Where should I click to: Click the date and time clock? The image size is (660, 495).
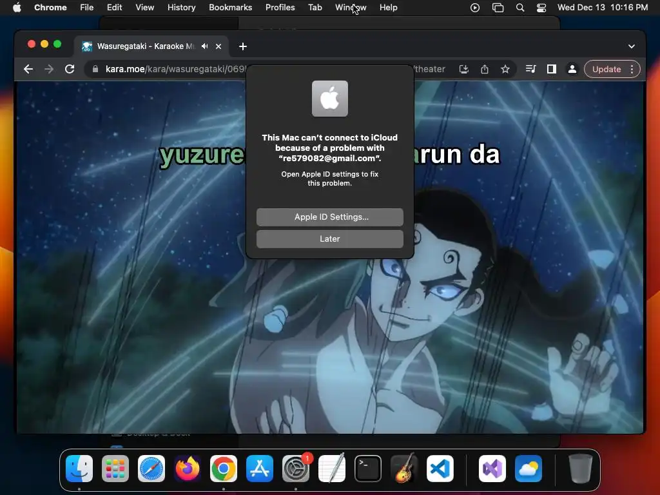(603, 7)
